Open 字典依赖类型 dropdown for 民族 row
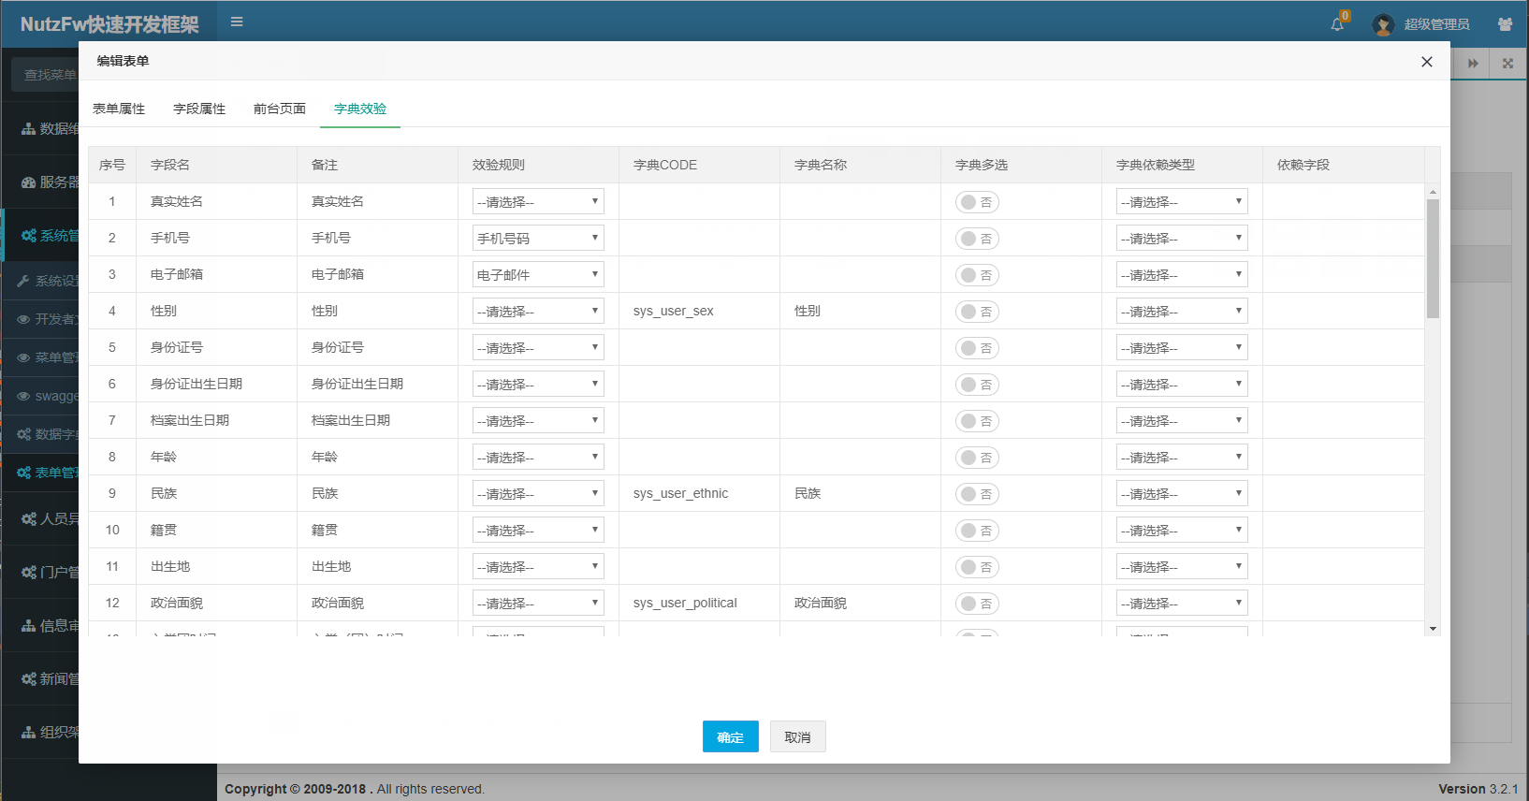Screen dimensions: 1529x801 (1182, 493)
